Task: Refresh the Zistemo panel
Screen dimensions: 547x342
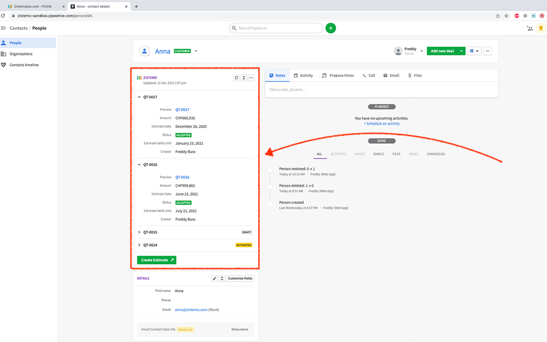Action: tap(236, 78)
